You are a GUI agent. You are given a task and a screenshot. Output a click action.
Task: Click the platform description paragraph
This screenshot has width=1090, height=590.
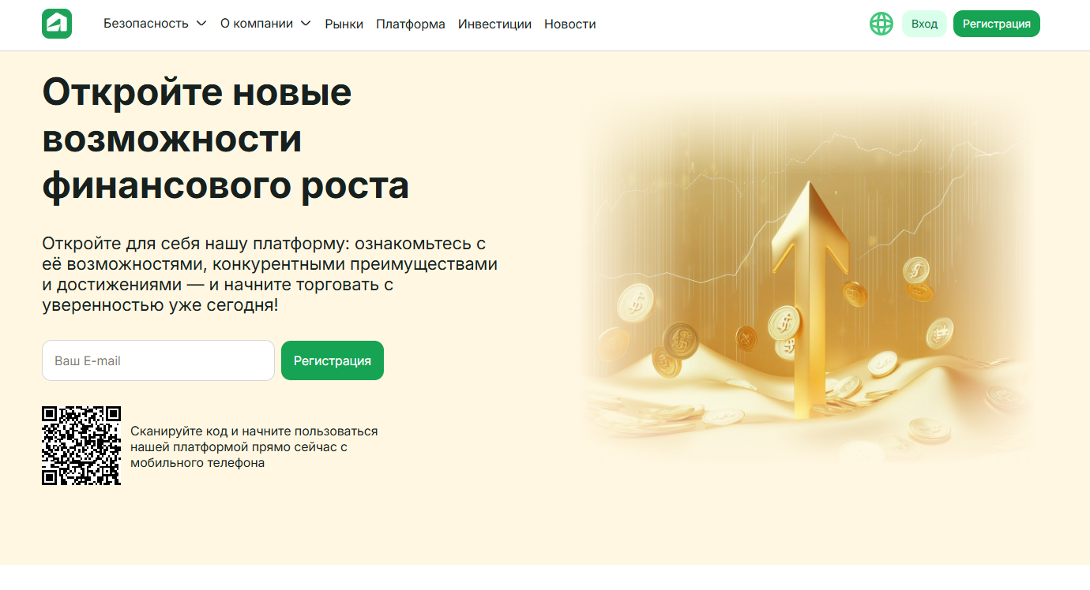click(269, 274)
